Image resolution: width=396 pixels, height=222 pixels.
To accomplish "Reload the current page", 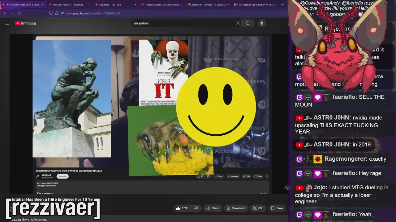I will point(20,13).
